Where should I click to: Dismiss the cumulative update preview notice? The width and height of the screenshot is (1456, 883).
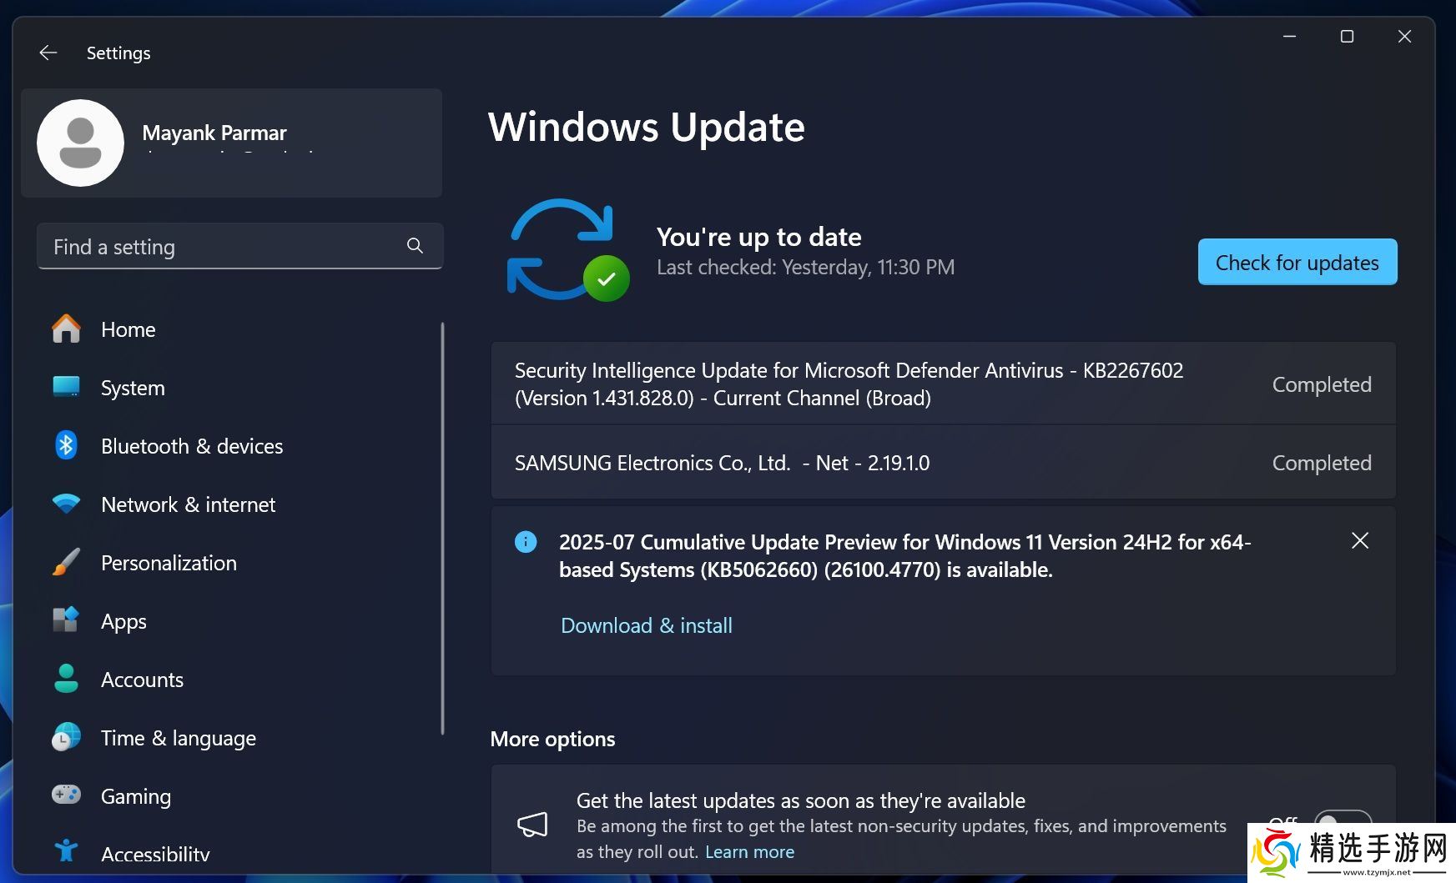point(1359,541)
